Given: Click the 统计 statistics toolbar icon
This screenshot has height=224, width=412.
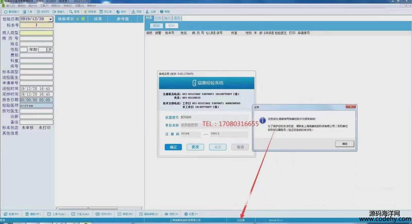Looking at the screenshot, I should (x=118, y=12).
